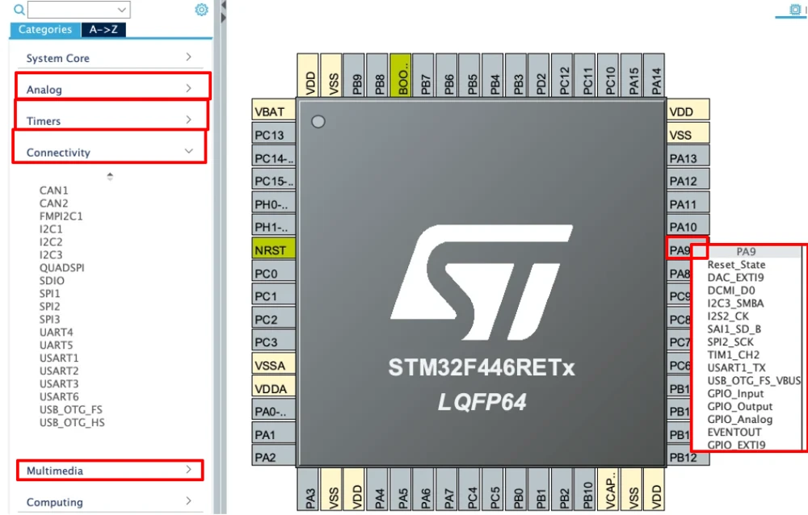
Task: Choose GPIO_Output in PA9 menu
Action: tap(739, 406)
